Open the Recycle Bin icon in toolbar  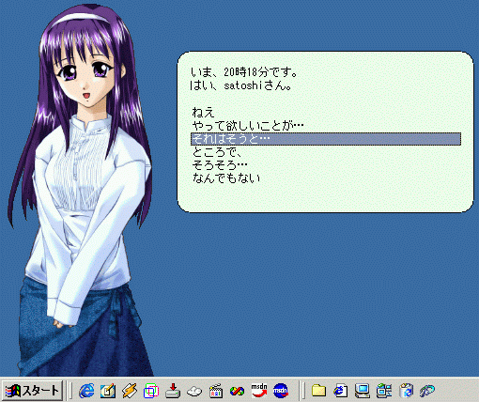406,391
